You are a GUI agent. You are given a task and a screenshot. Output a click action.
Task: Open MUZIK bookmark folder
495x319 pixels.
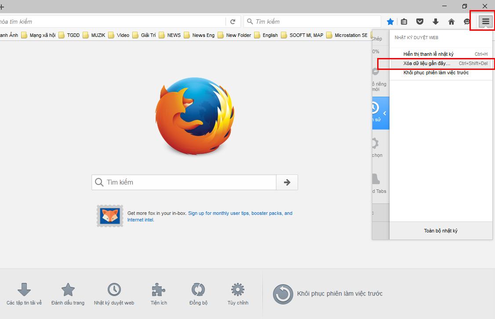point(94,35)
